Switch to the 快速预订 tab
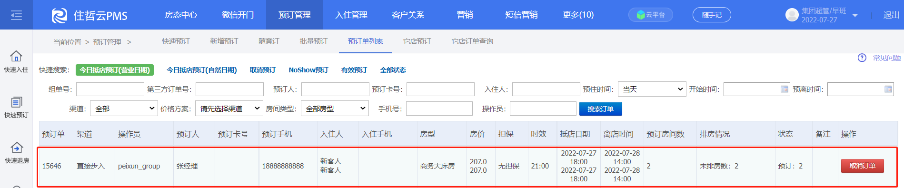This screenshot has height=188, width=904. point(176,41)
